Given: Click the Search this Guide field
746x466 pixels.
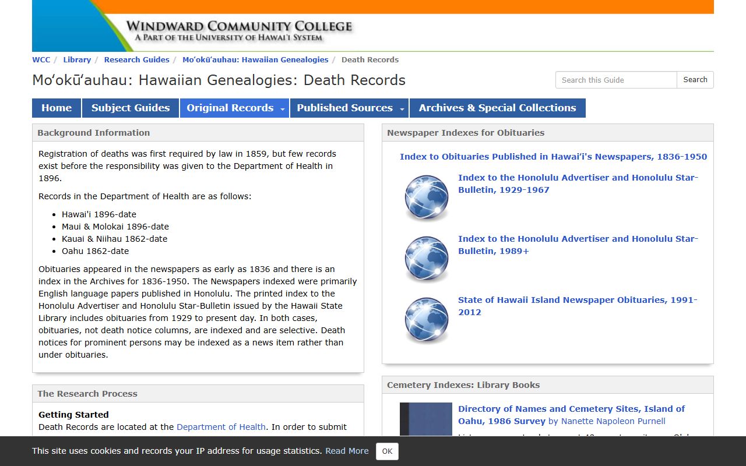Looking at the screenshot, I should (x=616, y=80).
